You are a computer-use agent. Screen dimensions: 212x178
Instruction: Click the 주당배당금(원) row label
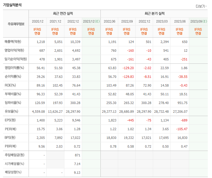(x=14, y=155)
